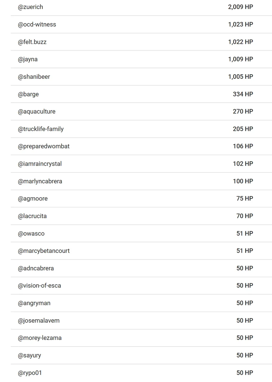The width and height of the screenshot is (272, 382).
Task: Open @shanibeer's profile
Action: (34, 77)
